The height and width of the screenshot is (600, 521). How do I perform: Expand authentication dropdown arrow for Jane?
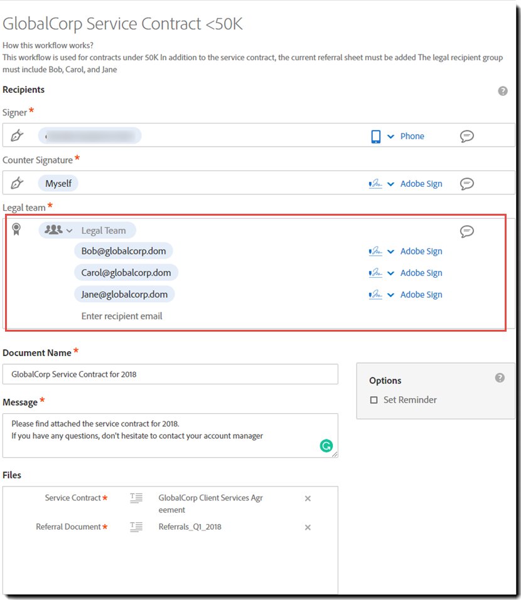click(390, 295)
